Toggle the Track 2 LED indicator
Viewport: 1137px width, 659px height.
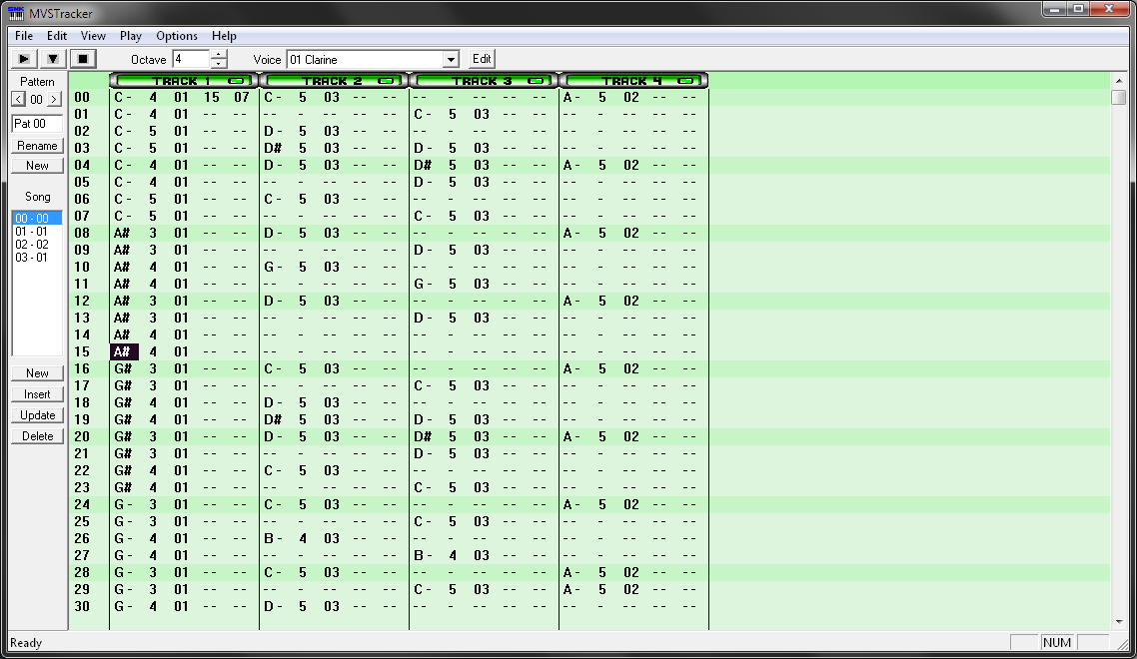(x=387, y=81)
